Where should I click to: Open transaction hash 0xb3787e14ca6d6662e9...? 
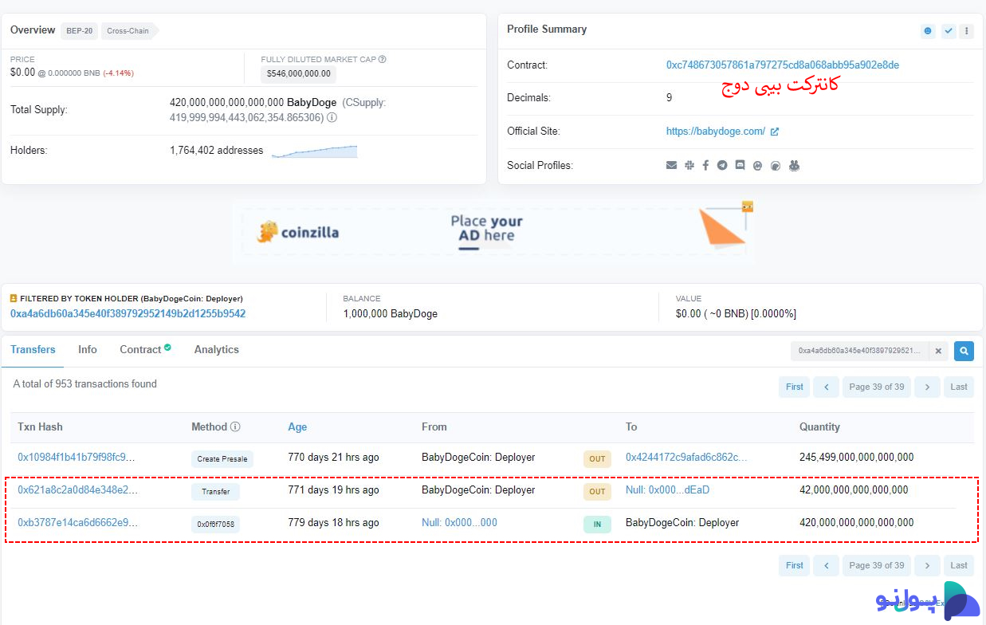tap(77, 523)
